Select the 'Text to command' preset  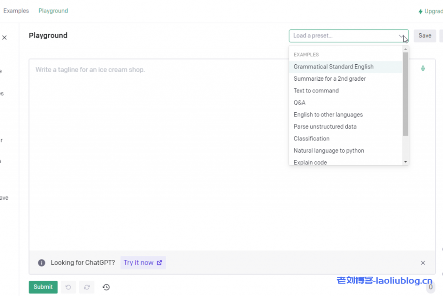[316, 91]
